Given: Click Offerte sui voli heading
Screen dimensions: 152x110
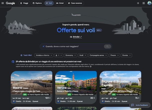Looking at the screenshot, I should (x=76, y=30).
